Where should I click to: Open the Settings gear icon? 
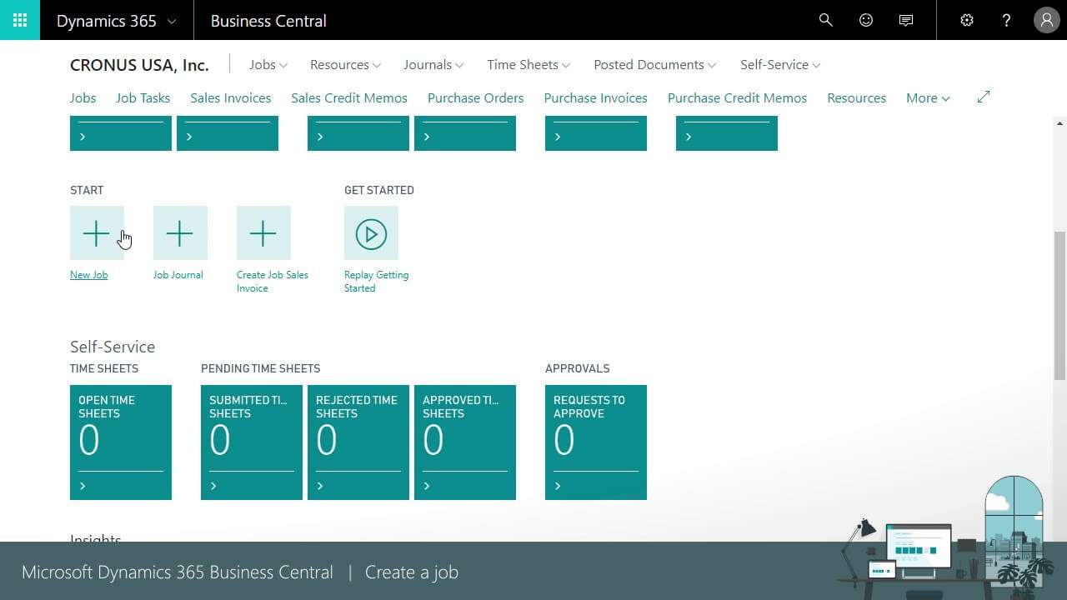click(x=966, y=19)
